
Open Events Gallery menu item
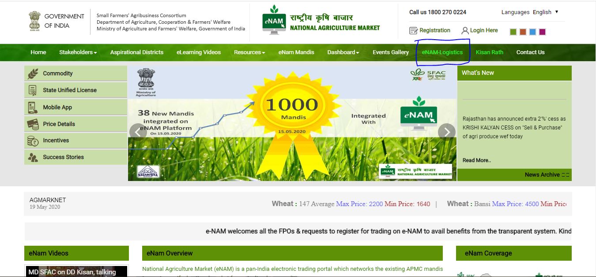391,52
